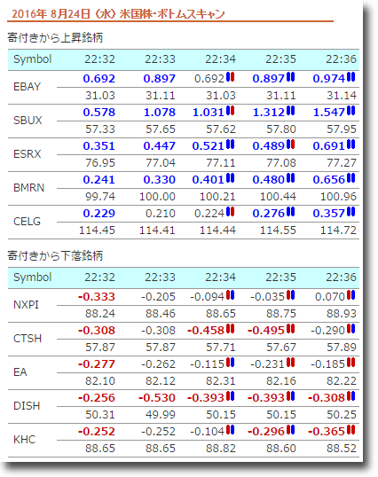Select the CTSH symbol row label
Screen dimensions: 378x477
(28, 339)
